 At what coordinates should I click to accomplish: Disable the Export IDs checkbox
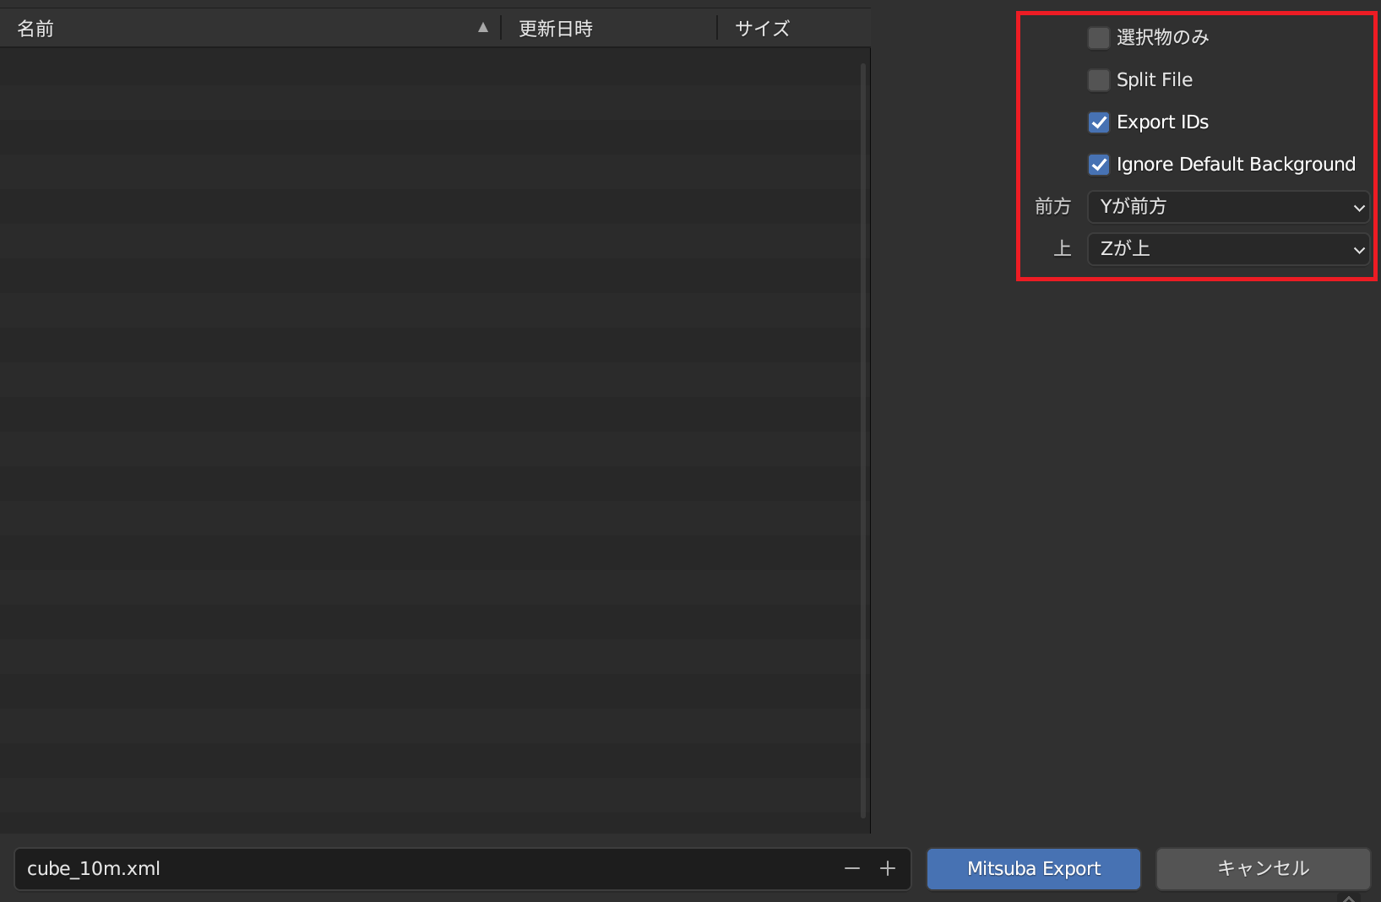tap(1098, 122)
